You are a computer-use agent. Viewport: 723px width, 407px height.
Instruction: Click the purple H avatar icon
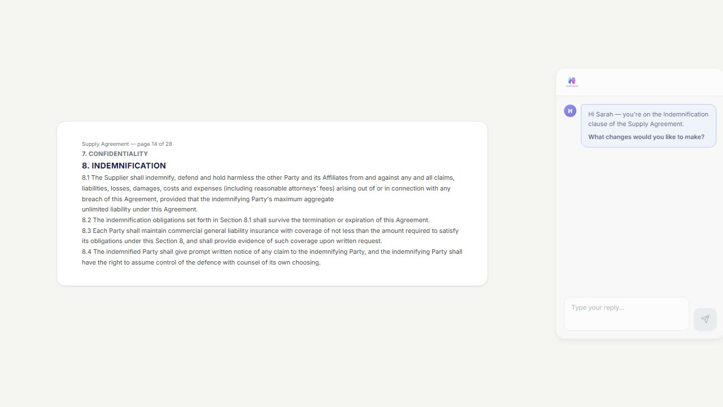click(x=570, y=111)
